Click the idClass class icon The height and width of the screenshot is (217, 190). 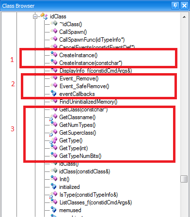click(x=44, y=16)
